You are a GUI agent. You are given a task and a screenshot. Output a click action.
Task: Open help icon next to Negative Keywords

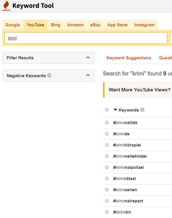coord(49,75)
